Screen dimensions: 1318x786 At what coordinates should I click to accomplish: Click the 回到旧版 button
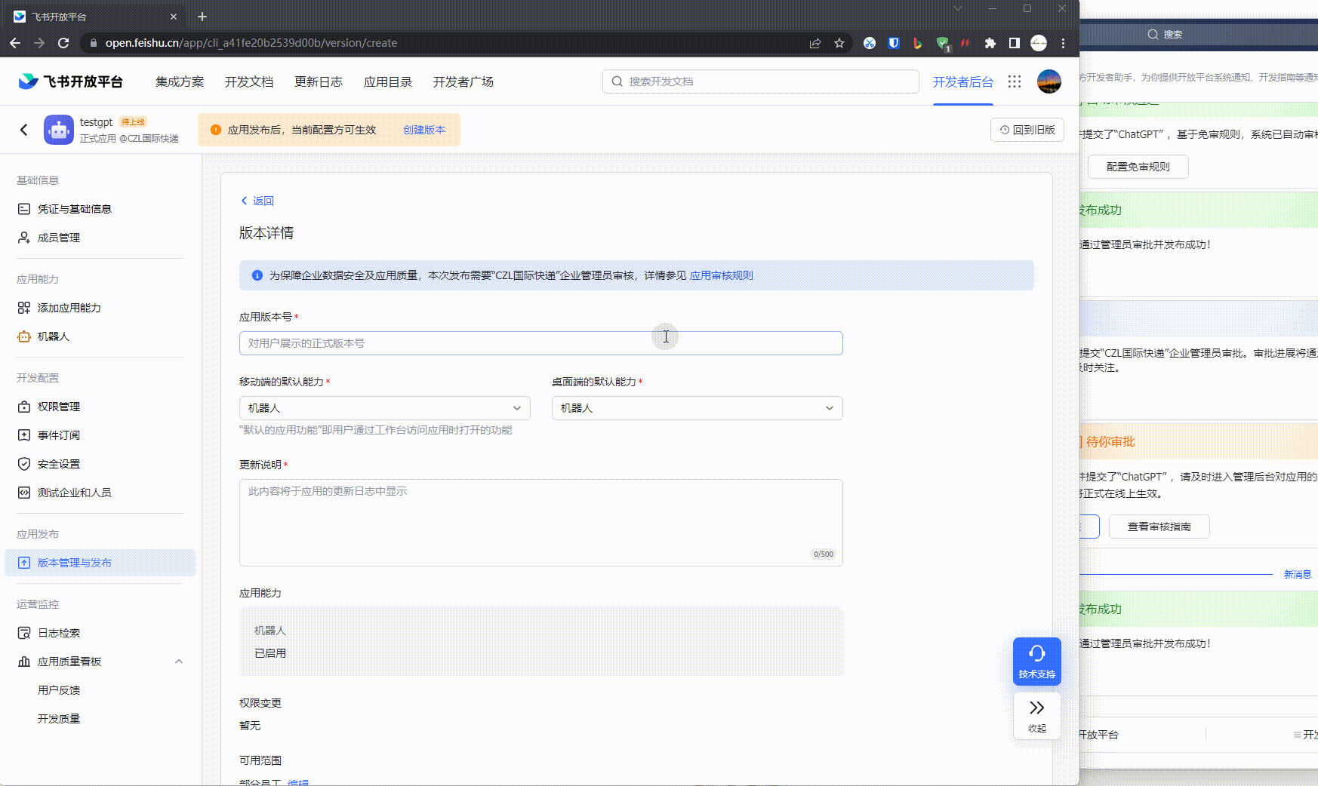click(x=1027, y=130)
